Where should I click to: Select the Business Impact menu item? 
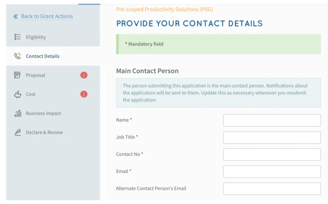tap(53, 113)
